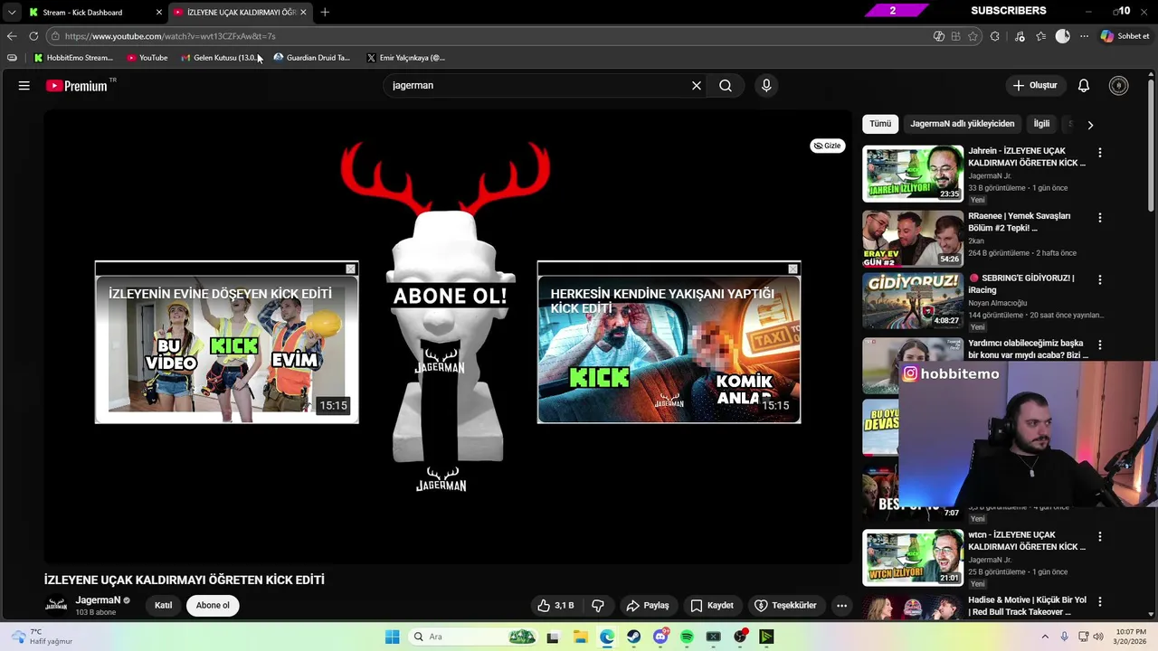Open the browser profile avatar
Screen dimensions: 1158x651
pyautogui.click(x=1063, y=36)
